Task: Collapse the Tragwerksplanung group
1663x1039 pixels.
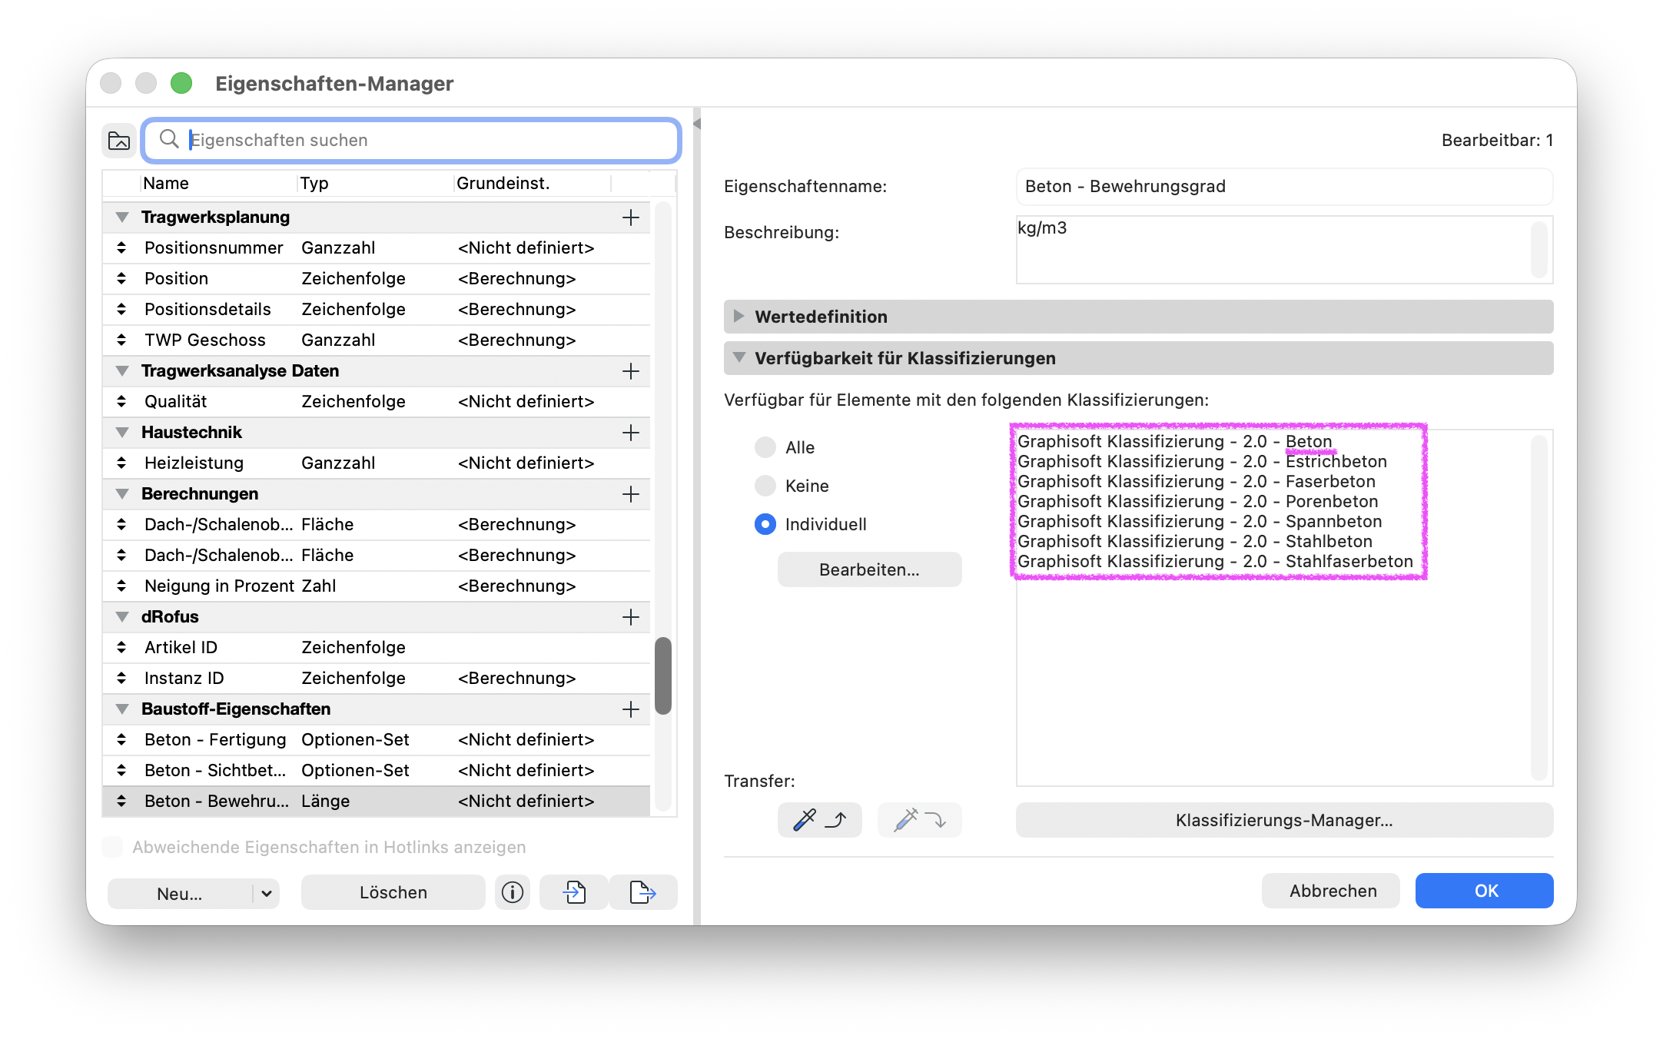Action: 122,217
